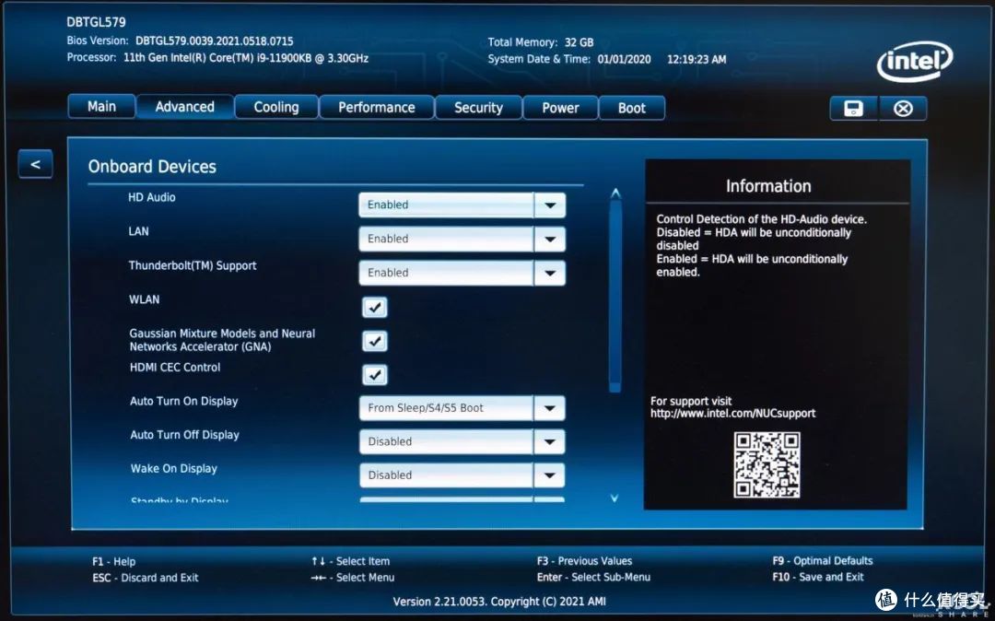Viewport: 995px width, 621px height.
Task: Open the HD Audio dropdown arrow
Action: click(550, 205)
